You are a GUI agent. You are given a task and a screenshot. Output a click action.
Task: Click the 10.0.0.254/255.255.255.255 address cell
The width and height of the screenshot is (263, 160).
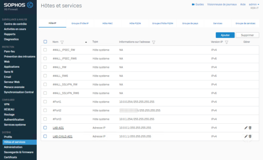tap(137, 102)
